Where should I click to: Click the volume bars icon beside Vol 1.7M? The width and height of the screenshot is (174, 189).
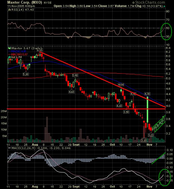(9, 57)
